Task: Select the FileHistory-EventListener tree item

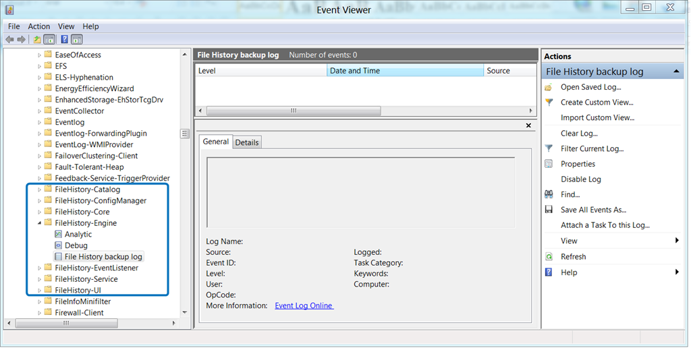Action: [96, 268]
